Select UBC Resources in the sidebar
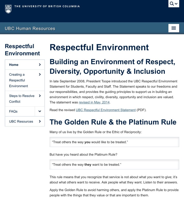The width and height of the screenshot is (184, 207). pos(21,121)
